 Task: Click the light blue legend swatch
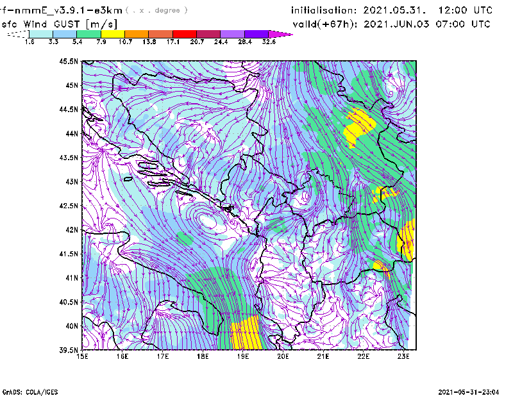[x=65, y=34]
